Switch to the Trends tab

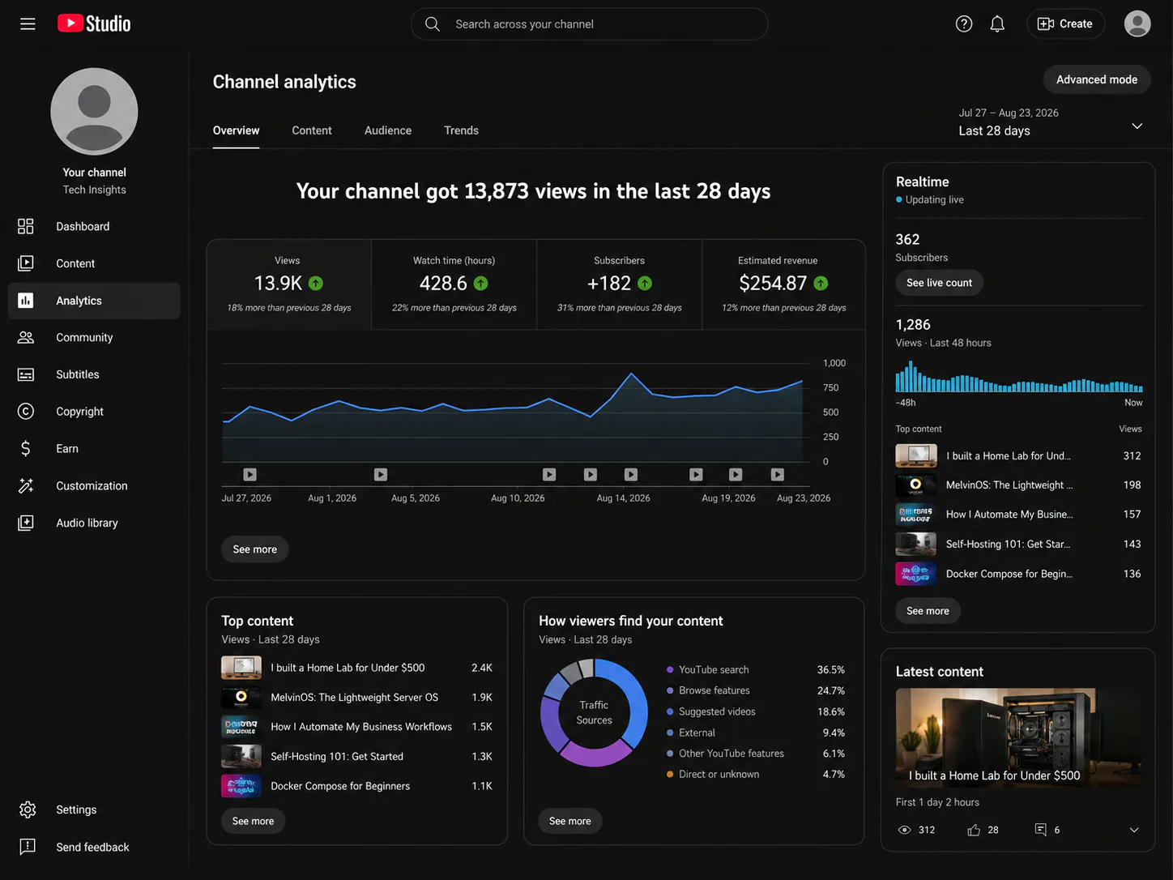click(461, 130)
